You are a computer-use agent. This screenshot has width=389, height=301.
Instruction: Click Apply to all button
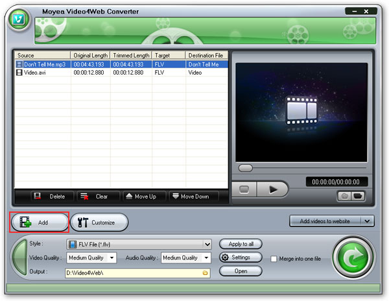click(x=241, y=244)
